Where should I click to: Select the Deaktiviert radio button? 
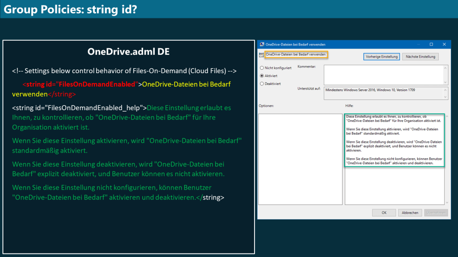(261, 83)
